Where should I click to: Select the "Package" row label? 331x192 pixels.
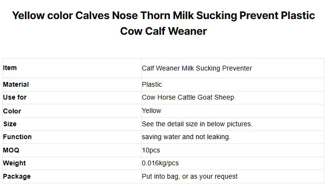point(17,176)
